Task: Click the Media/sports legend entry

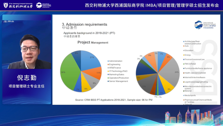Action: pos(190,95)
